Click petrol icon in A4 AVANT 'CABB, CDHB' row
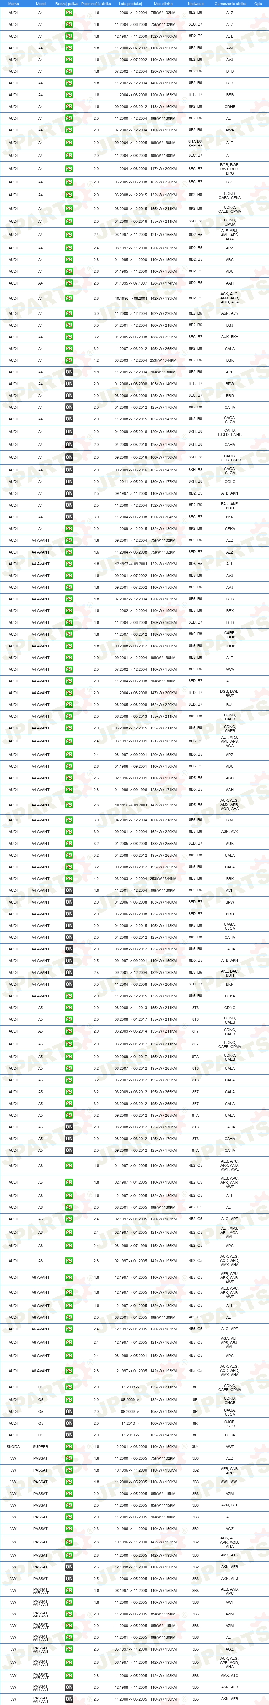 [69, 634]
